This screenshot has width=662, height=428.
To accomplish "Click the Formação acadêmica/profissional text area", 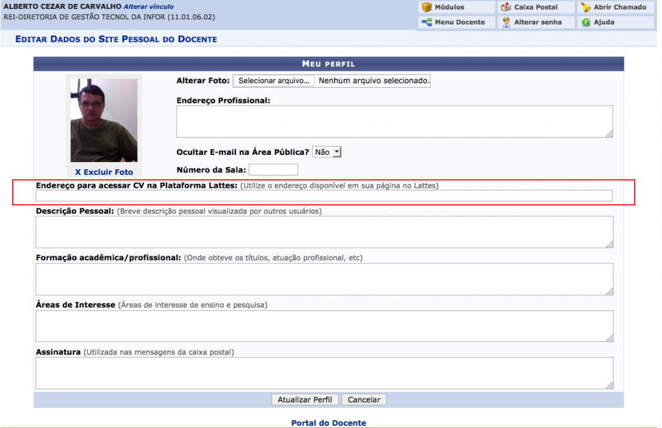I will coord(323,279).
